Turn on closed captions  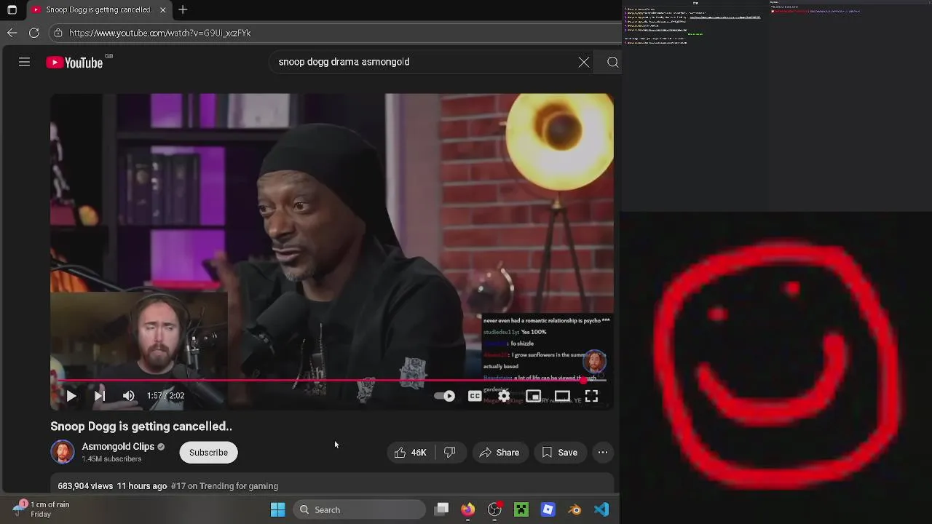pos(475,396)
